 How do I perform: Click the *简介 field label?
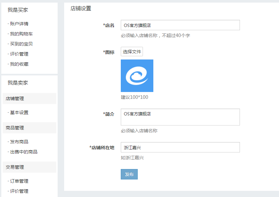tap(109, 114)
